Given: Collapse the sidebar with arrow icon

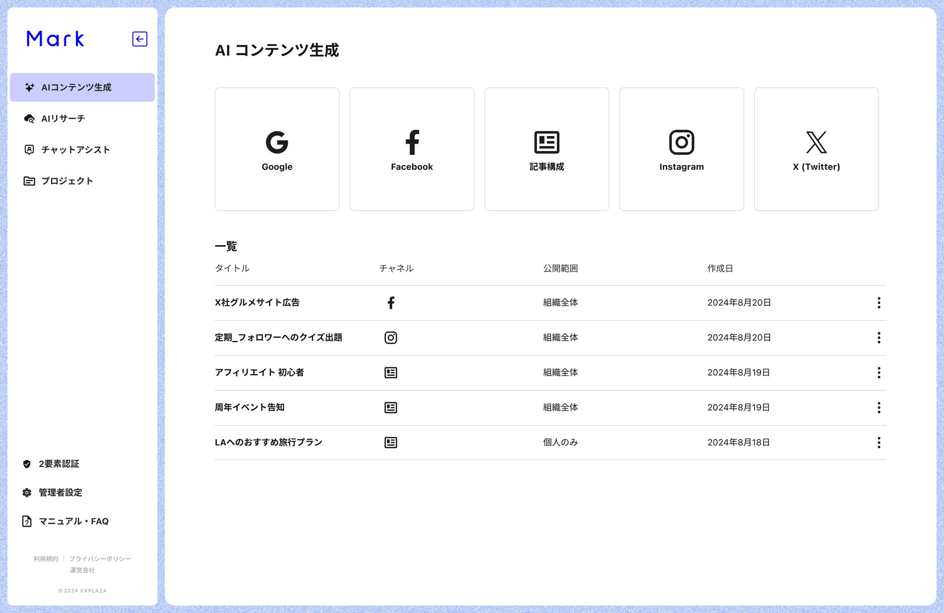Looking at the screenshot, I should pyautogui.click(x=139, y=39).
